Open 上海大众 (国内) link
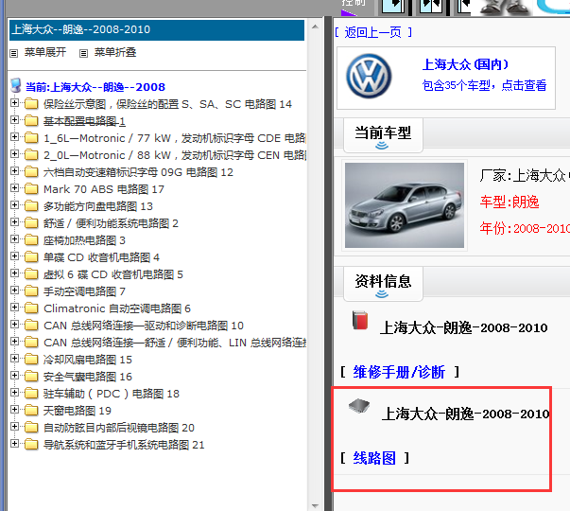Image resolution: width=570 pixels, height=511 pixels. (x=465, y=64)
